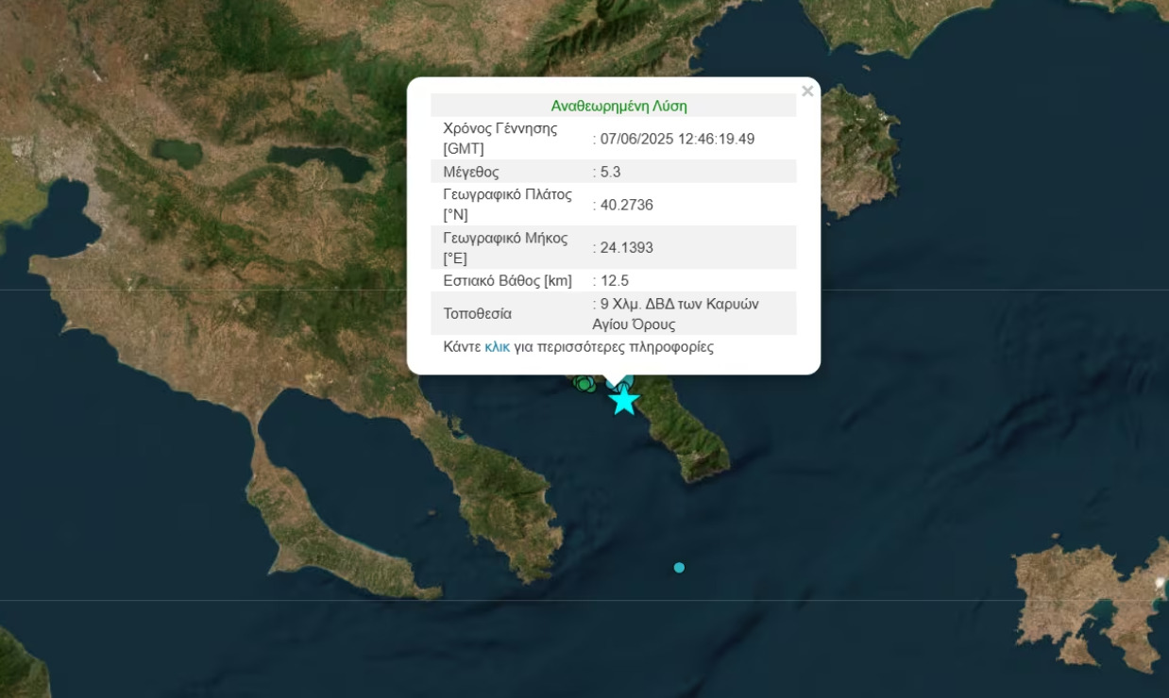The height and width of the screenshot is (698, 1169).
Task: Select the origin time 07/06/2025 12:46:19.49
Action: pos(678,139)
